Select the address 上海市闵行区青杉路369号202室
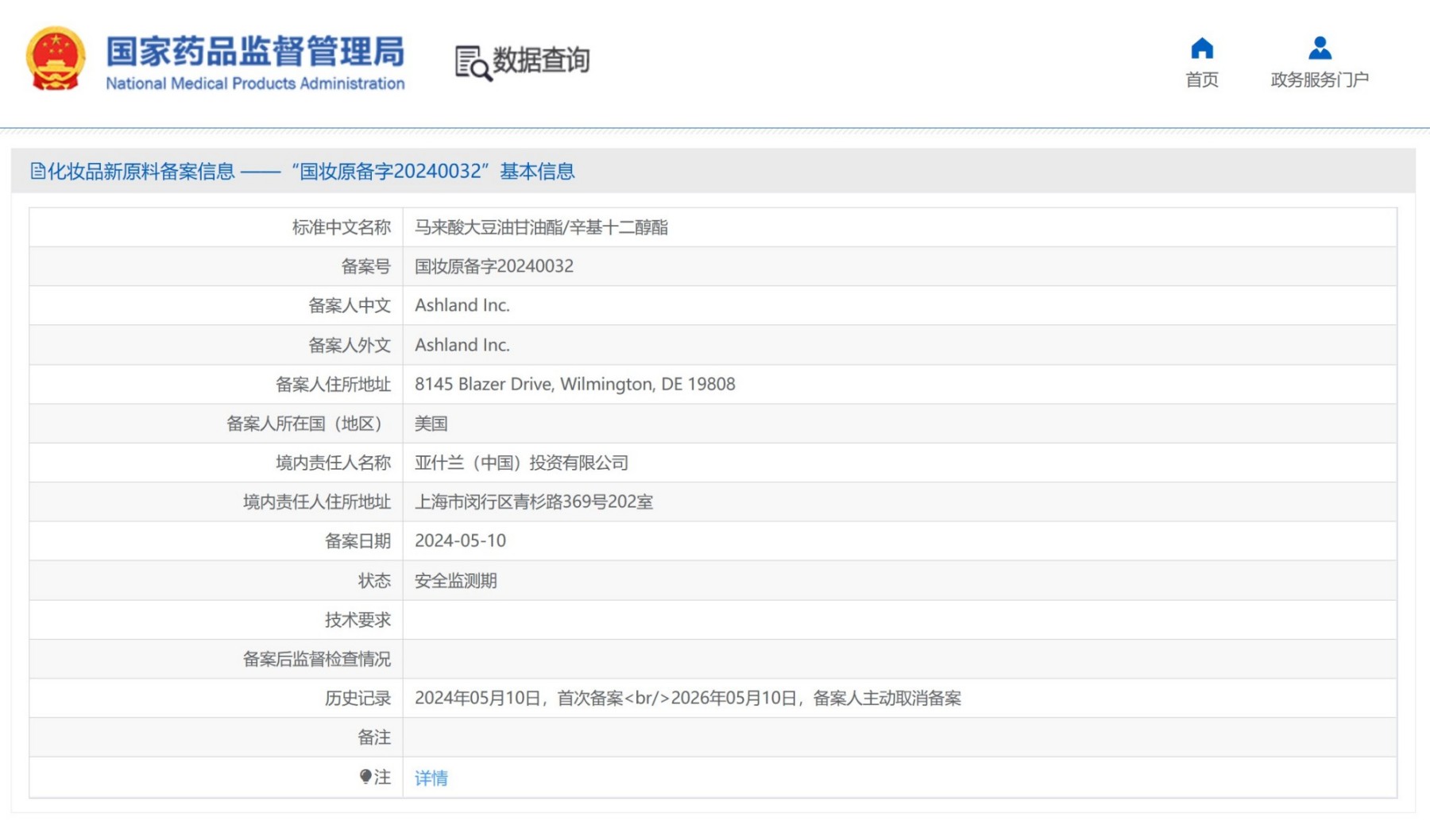This screenshot has width=1430, height=825. (x=534, y=502)
